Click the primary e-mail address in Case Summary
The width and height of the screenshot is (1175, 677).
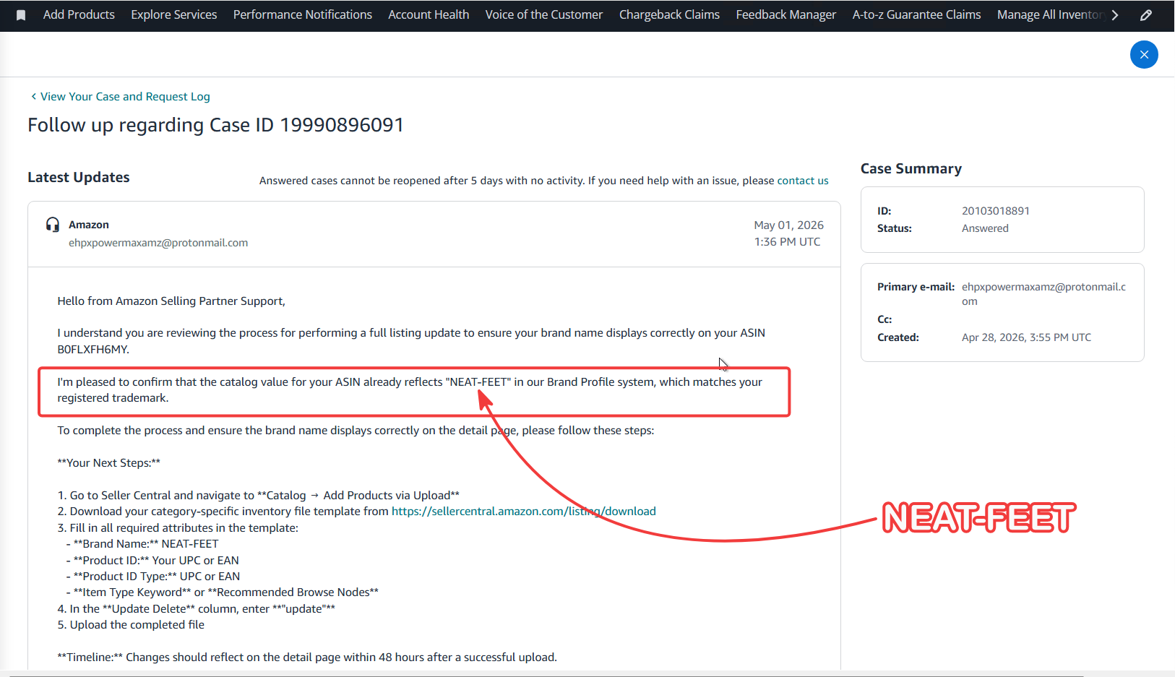[x=1043, y=294]
